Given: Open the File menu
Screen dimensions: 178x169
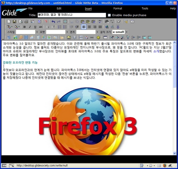Looking at the screenshot, I should pyautogui.click(x=30, y=8).
